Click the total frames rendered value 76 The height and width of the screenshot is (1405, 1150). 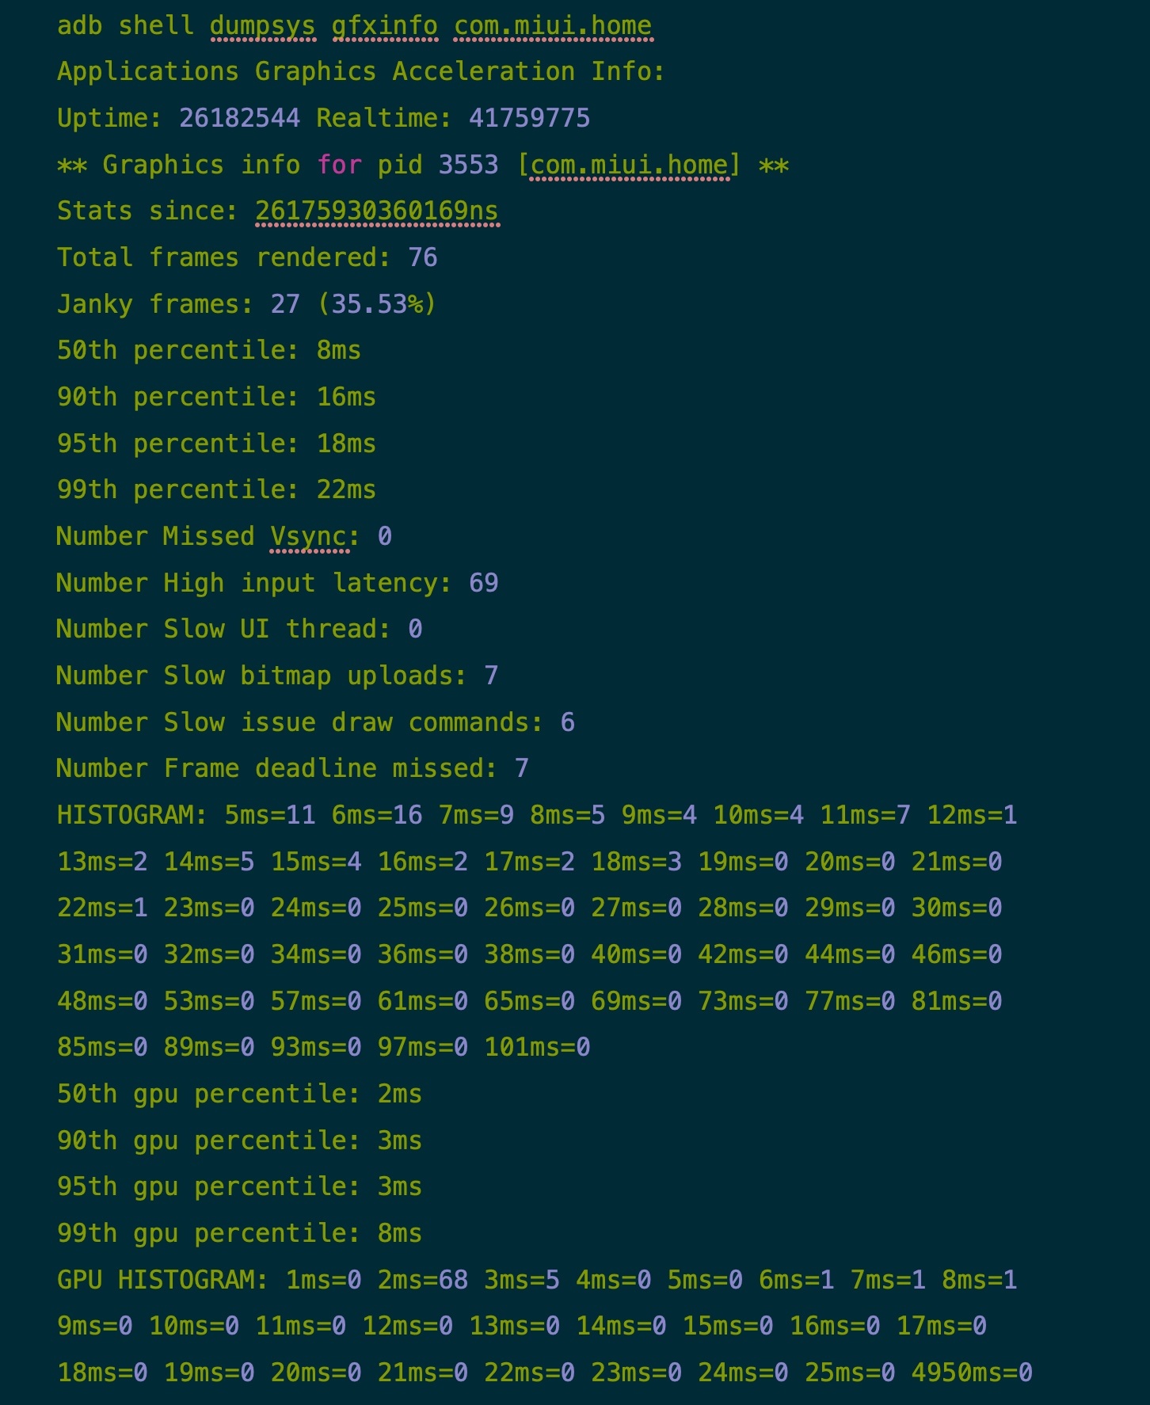pos(423,257)
